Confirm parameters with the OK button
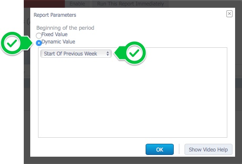Image resolution: width=242 pixels, height=164 pixels. point(159,149)
